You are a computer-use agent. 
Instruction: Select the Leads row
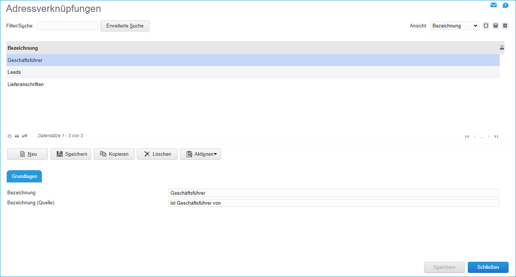coord(253,72)
